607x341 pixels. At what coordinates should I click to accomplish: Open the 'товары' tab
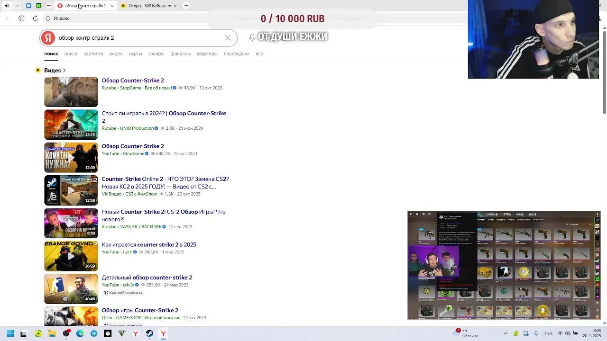(156, 54)
